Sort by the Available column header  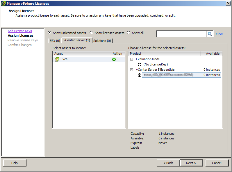coord(211,54)
